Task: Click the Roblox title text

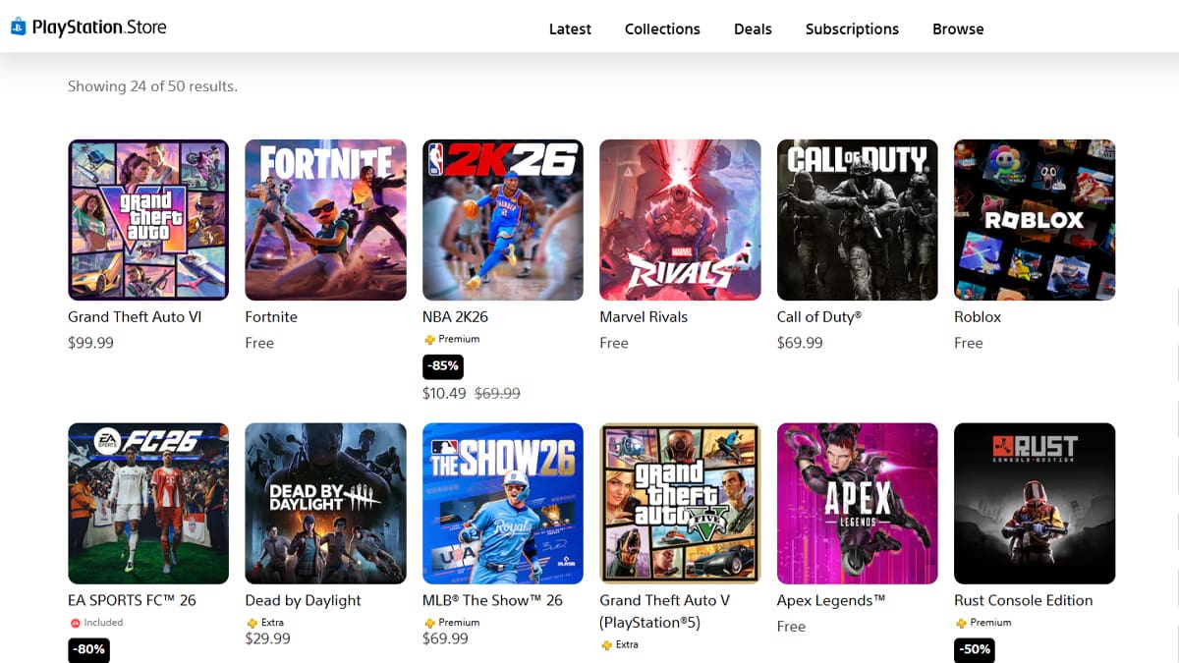Action: coord(978,317)
